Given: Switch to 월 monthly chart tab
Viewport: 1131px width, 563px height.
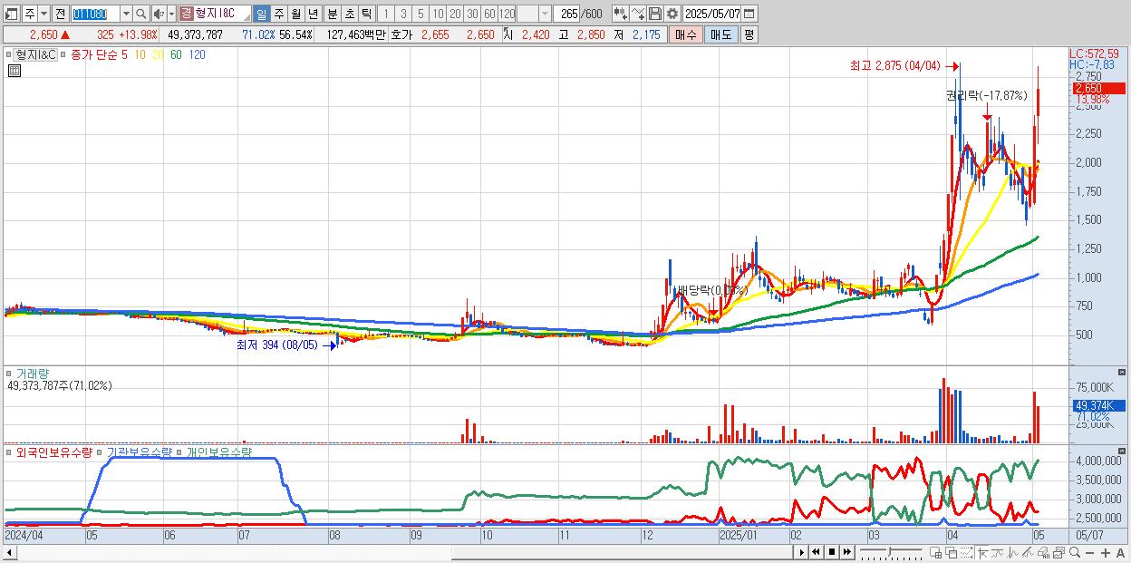Looking at the screenshot, I should [295, 14].
